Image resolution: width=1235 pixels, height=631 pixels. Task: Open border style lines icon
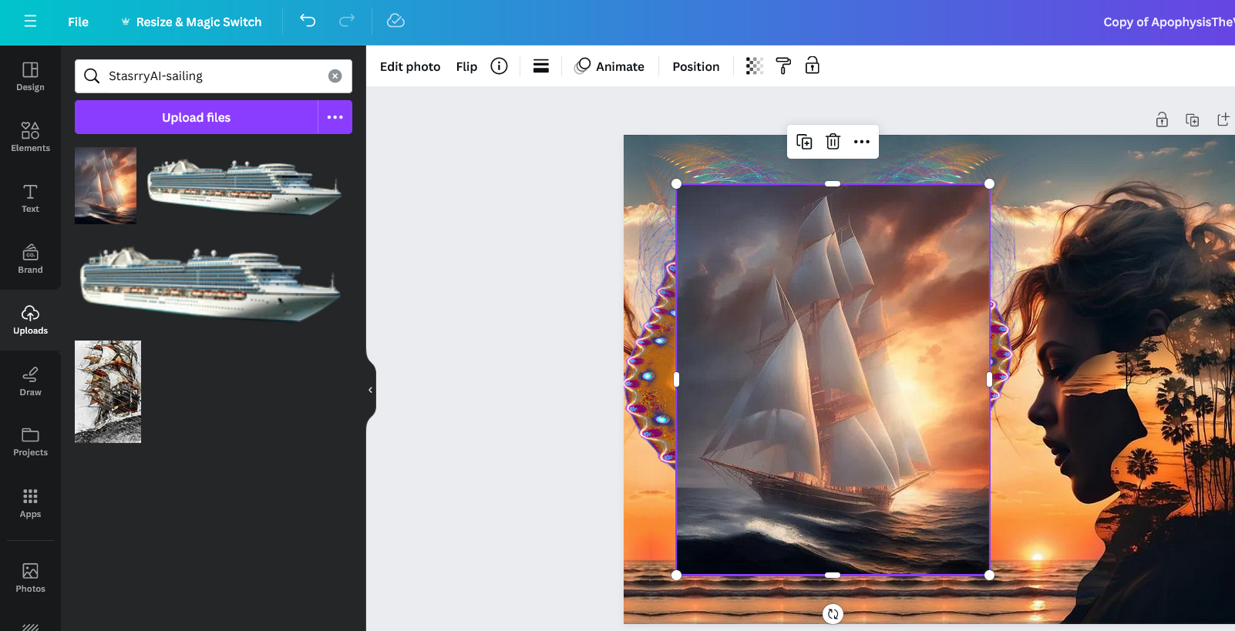coord(541,66)
